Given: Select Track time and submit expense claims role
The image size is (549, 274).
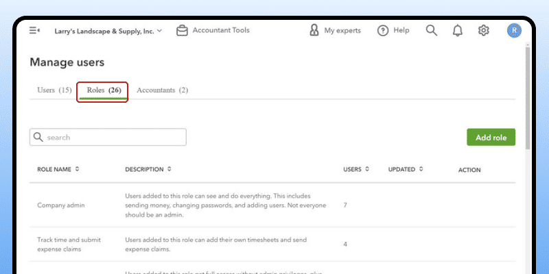Looking at the screenshot, I should click(x=69, y=245).
